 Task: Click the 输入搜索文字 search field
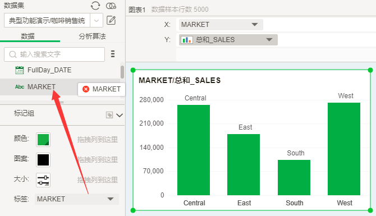(x=54, y=54)
